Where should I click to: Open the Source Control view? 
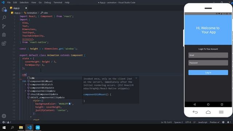(4, 26)
